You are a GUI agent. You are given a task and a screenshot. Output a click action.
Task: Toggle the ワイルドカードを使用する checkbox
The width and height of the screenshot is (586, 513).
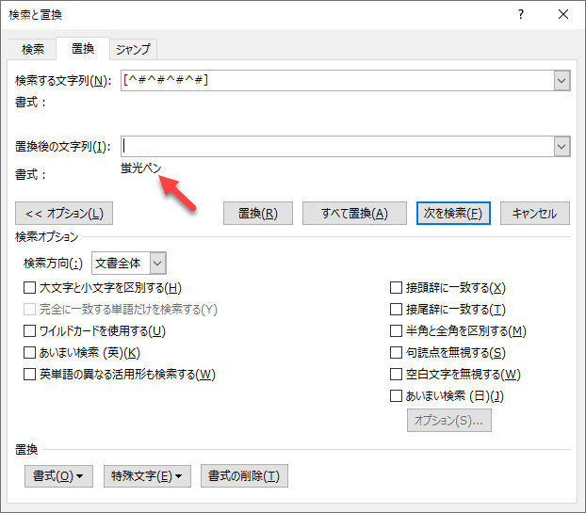(x=30, y=331)
